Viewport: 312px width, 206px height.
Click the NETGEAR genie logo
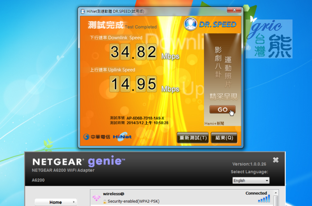coord(79,161)
